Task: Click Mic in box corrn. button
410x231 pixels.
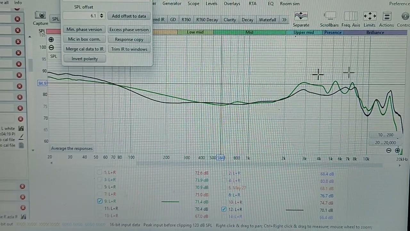Action: [84, 39]
